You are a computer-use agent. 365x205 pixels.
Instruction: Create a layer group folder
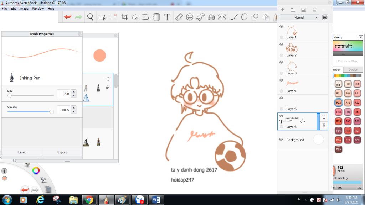click(x=293, y=10)
